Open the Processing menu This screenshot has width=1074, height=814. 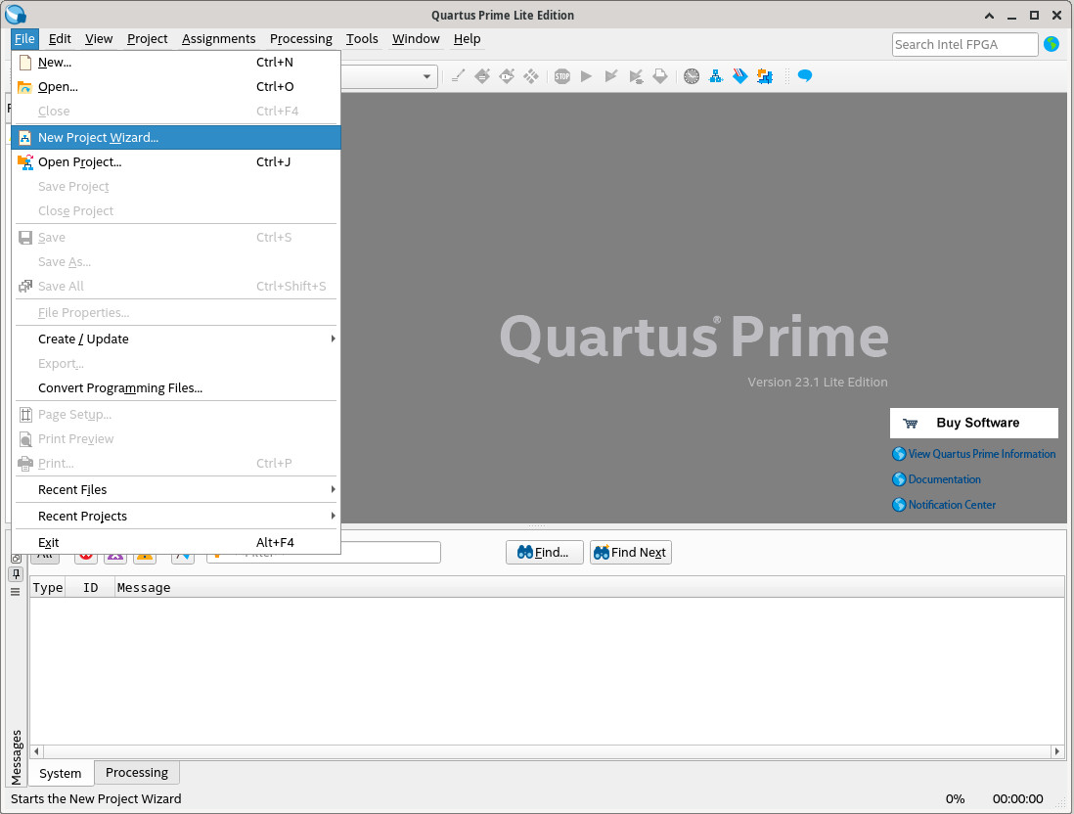coord(300,39)
